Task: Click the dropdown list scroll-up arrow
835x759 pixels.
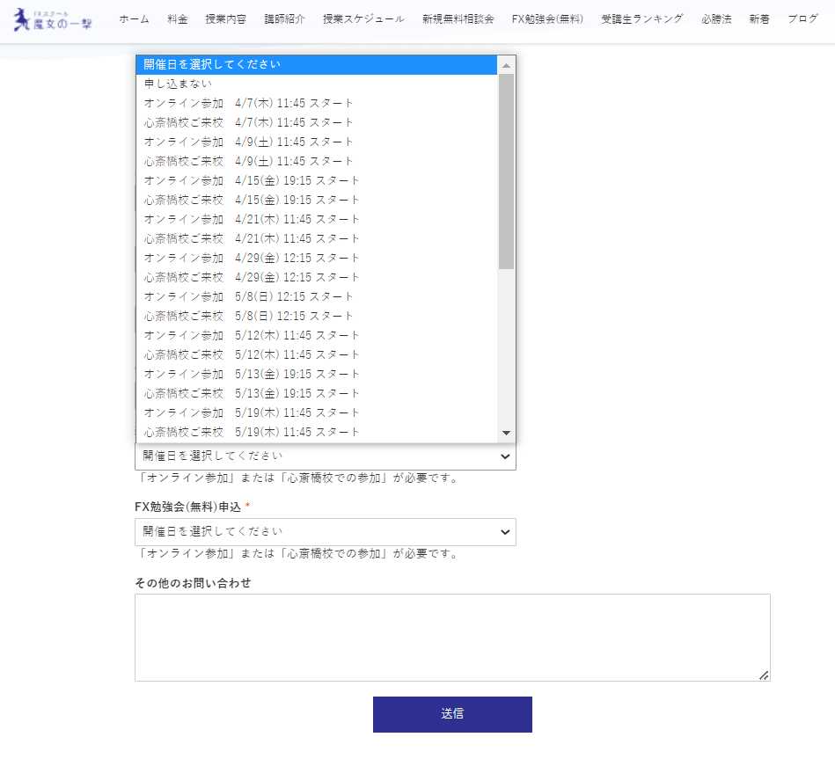Action: (x=507, y=65)
